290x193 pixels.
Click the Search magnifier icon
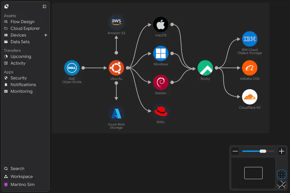[6, 169]
